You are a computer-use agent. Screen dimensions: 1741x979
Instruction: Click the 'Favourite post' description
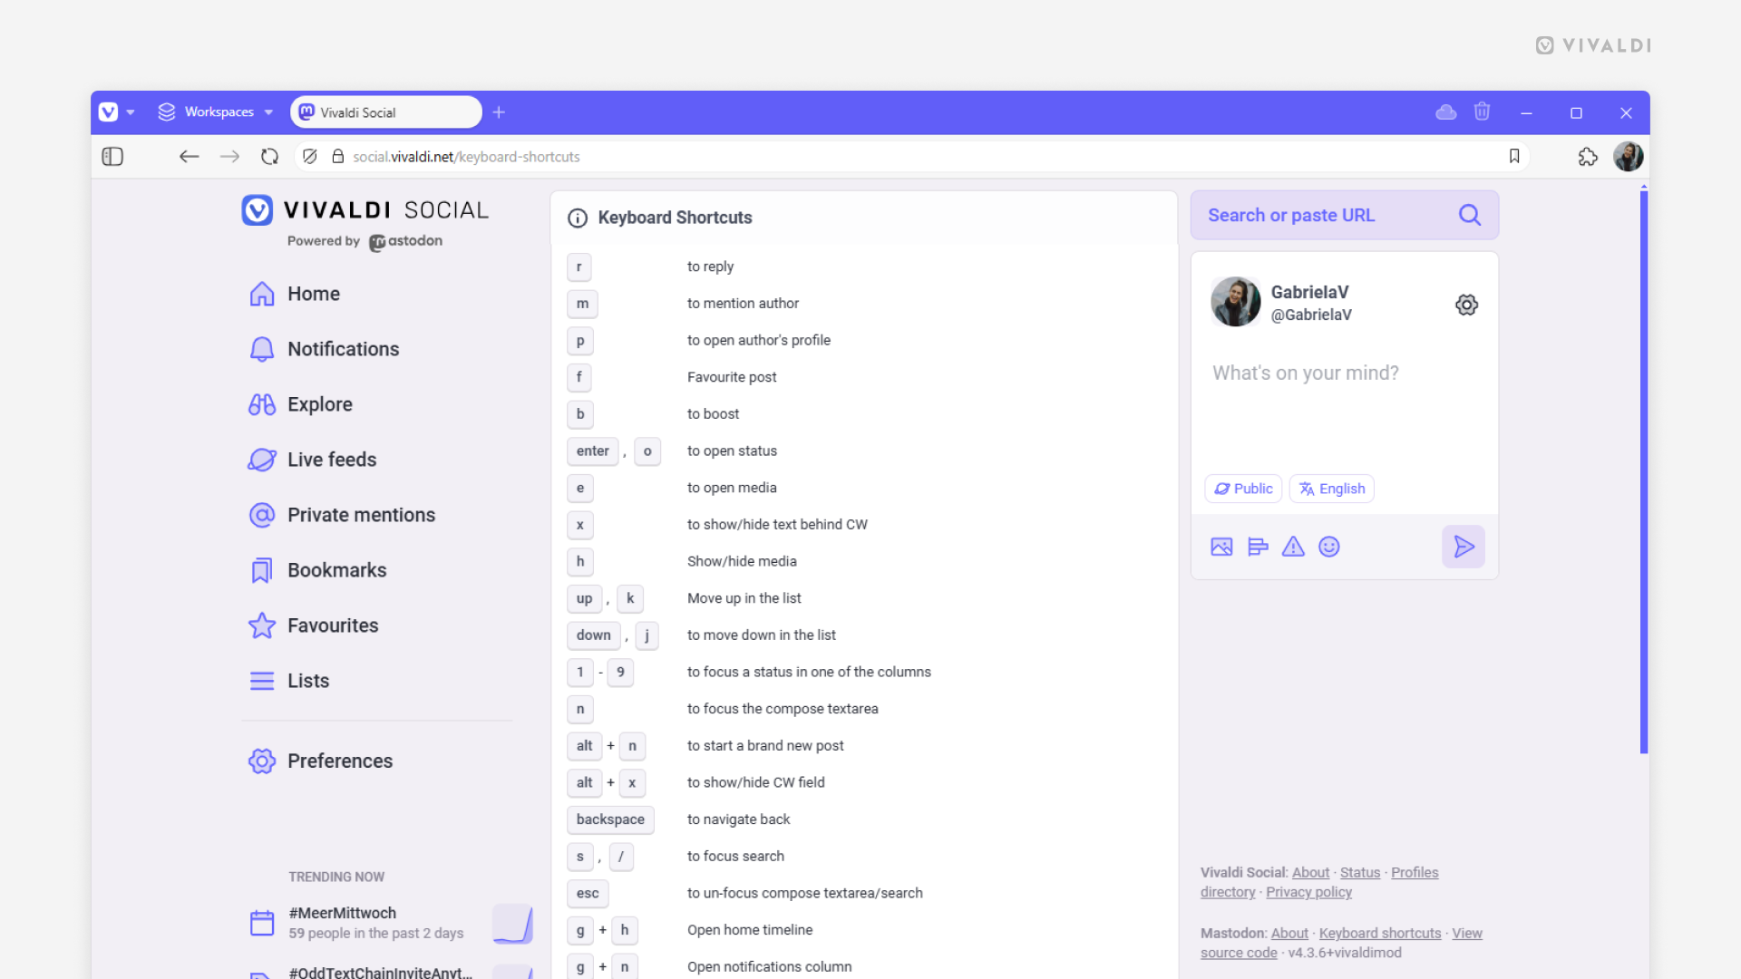tap(732, 377)
